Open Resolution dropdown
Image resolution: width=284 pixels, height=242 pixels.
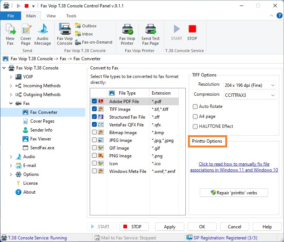250,85
